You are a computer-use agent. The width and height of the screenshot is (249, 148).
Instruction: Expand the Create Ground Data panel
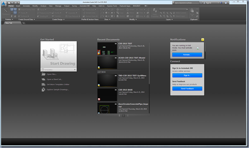click(x=26, y=19)
